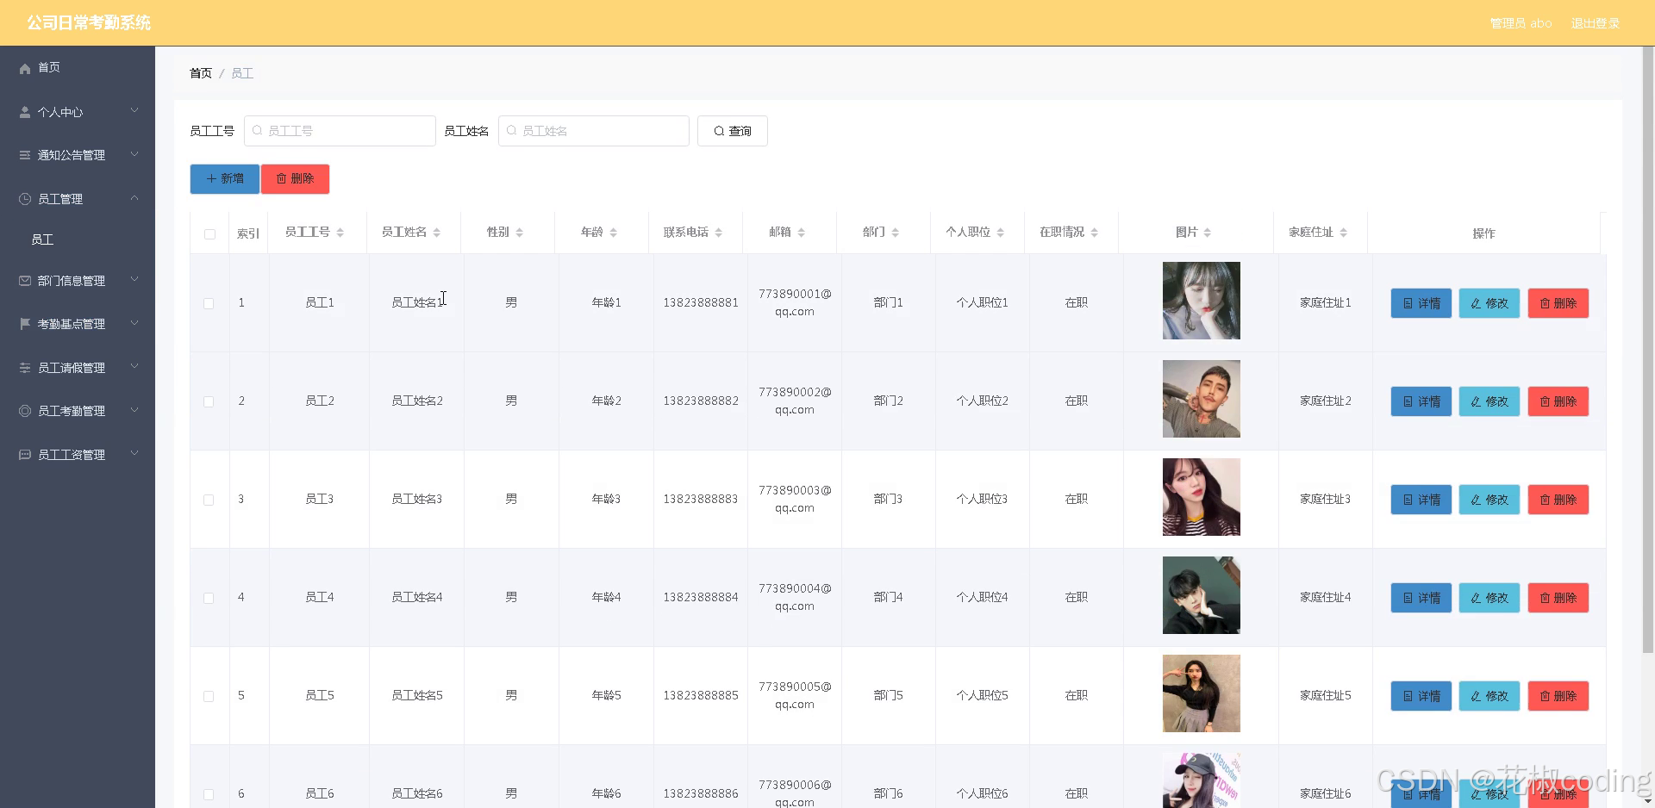Check the row checkbox for 员工4
Viewport: 1655px width, 808px height.
[209, 598]
